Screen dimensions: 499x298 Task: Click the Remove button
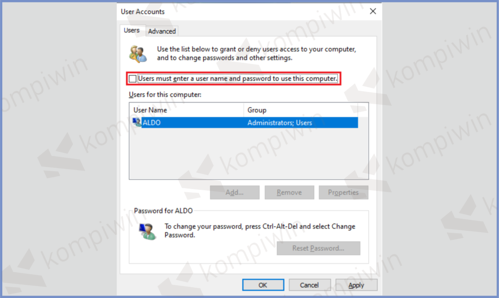(x=289, y=192)
